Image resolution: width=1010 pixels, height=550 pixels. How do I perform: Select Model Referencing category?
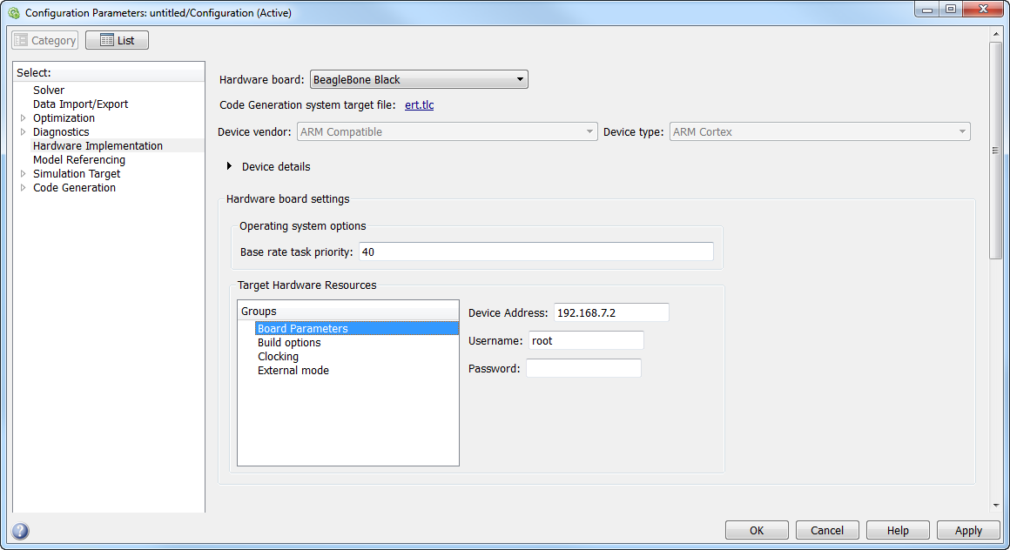coord(78,160)
